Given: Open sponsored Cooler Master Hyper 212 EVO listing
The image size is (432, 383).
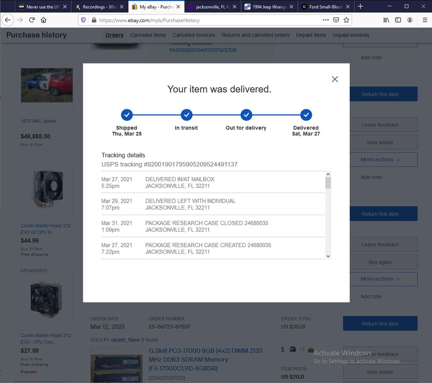Looking at the screenshot, I should (x=46, y=339).
